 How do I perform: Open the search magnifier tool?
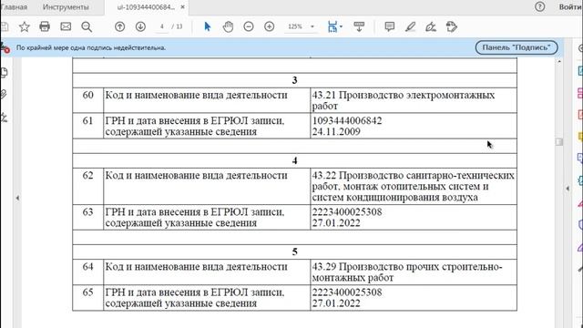(87, 26)
